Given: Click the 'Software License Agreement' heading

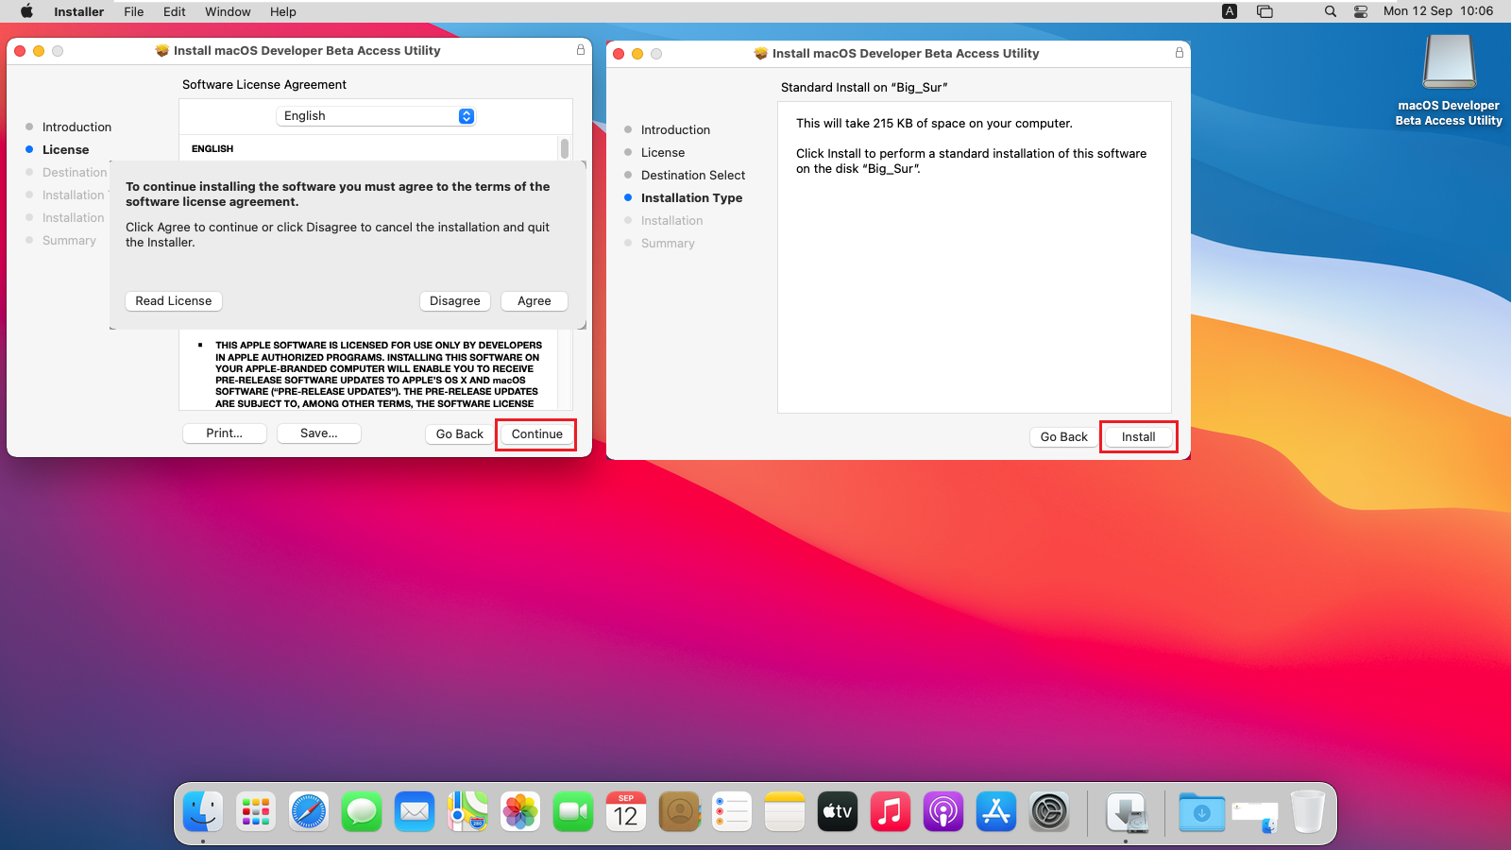Looking at the screenshot, I should coord(264,84).
